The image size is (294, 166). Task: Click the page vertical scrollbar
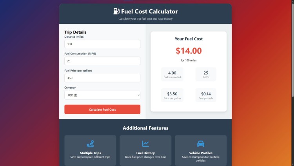292,50
